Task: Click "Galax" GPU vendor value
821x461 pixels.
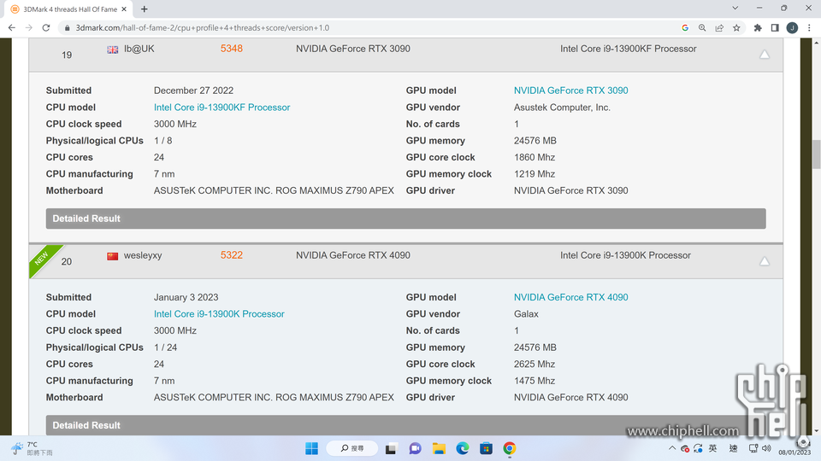Action: 526,313
